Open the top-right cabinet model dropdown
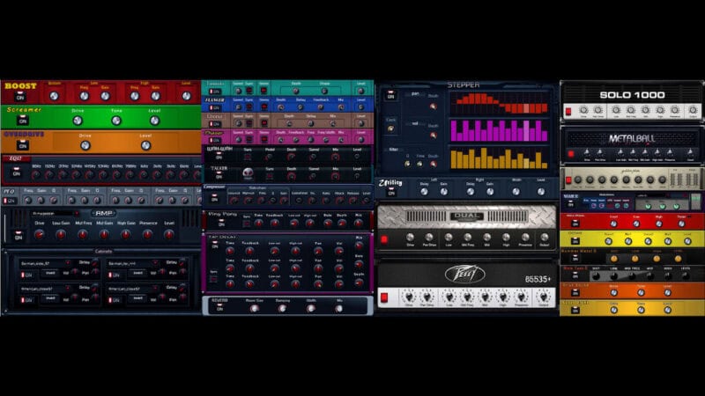705x396 pixels. click(x=134, y=263)
